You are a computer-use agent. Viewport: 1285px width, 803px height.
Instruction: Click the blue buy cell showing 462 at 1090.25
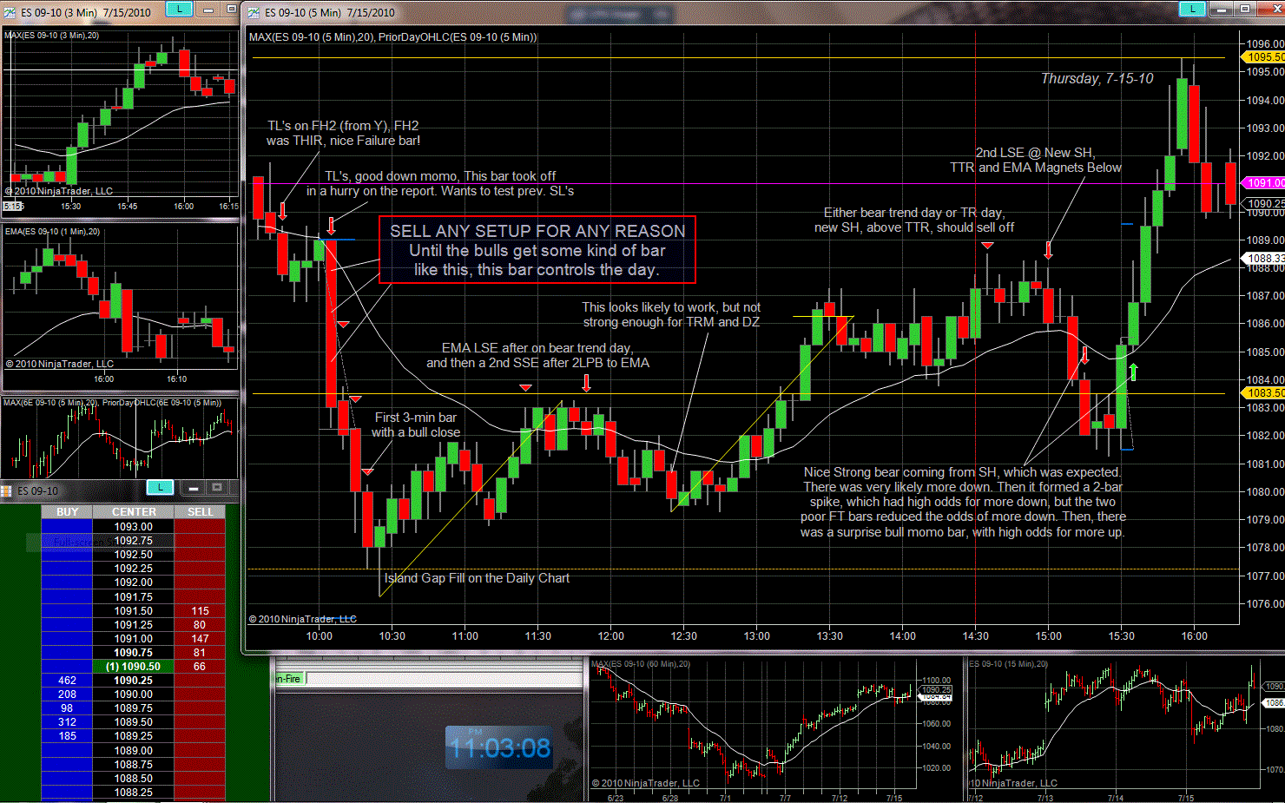67,681
